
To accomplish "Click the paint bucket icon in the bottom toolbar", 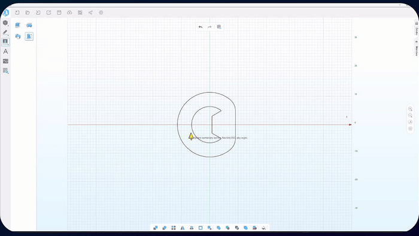I will point(263,228).
